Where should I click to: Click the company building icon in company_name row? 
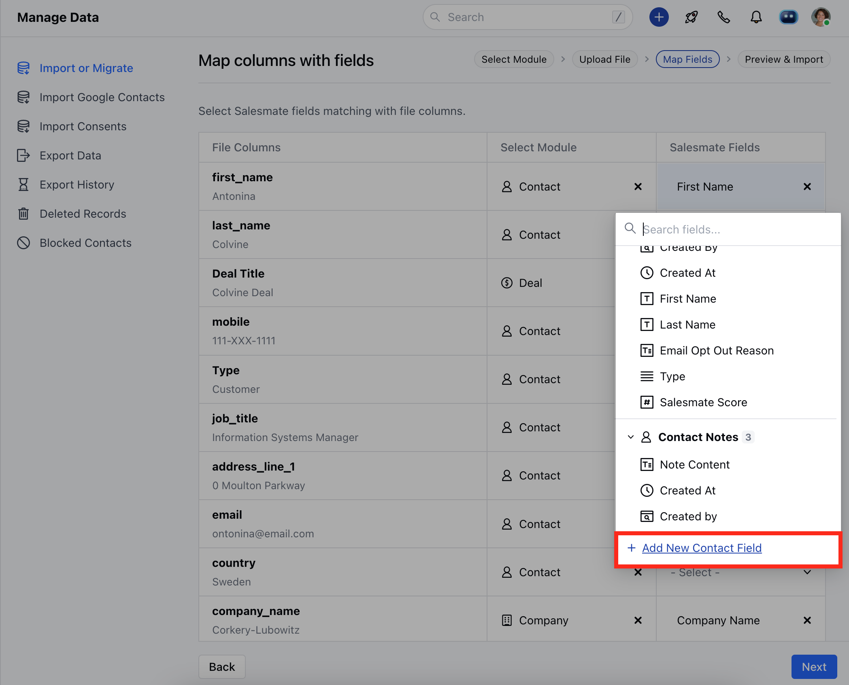coord(506,620)
